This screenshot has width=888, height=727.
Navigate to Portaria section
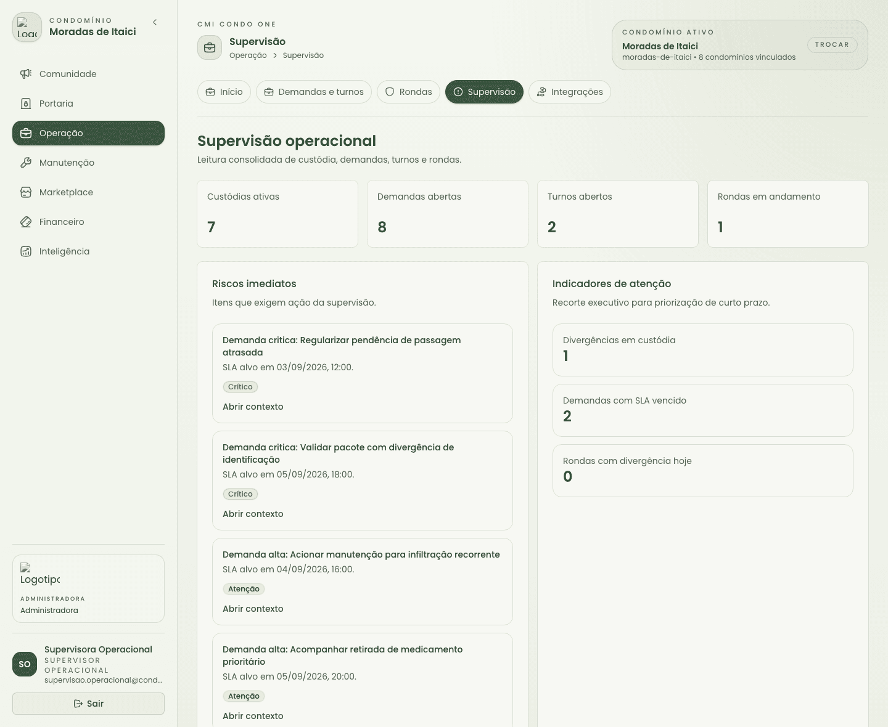coord(88,104)
